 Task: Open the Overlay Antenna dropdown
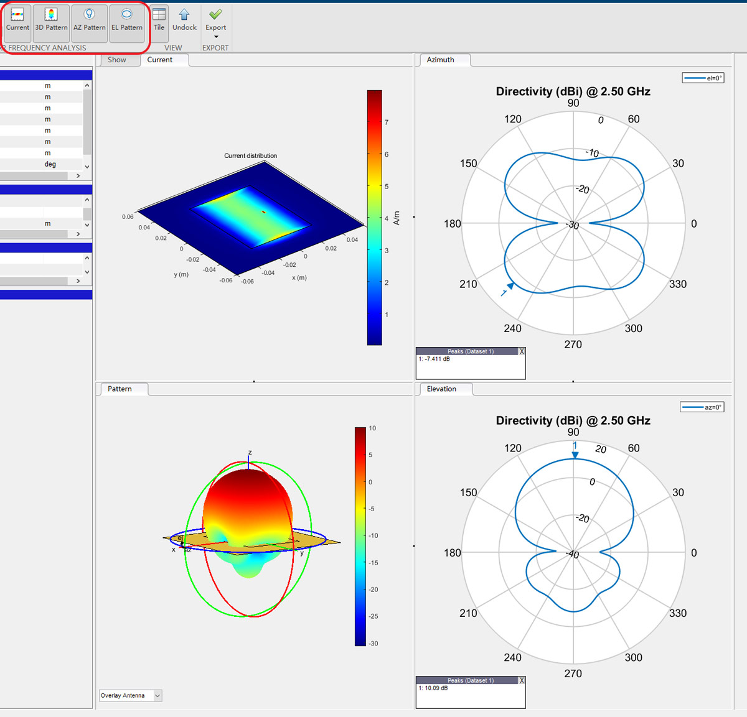coord(157,695)
